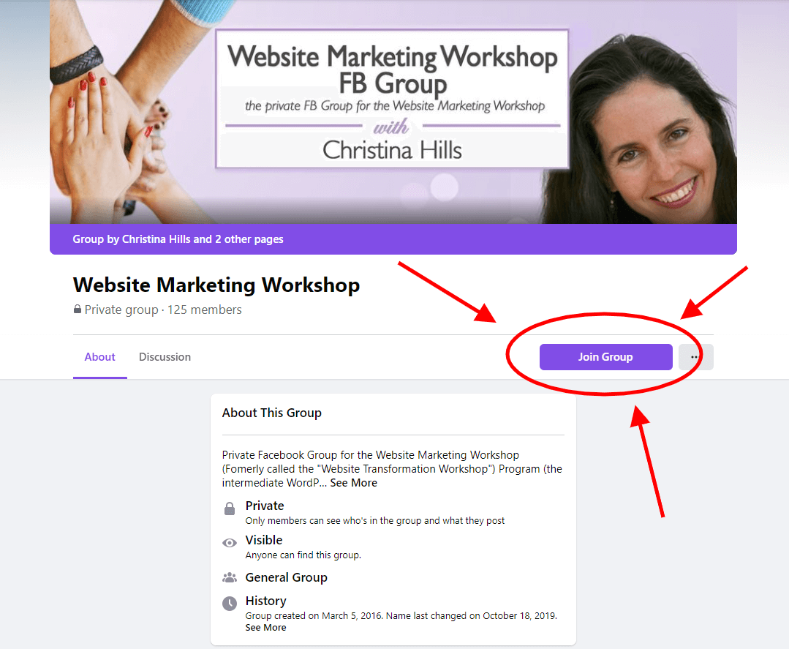Click the Website Marketing Workshop group title

(216, 285)
